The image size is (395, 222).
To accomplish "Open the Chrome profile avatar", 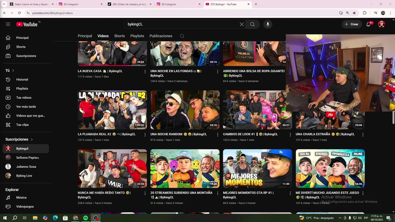I will coord(383,13).
